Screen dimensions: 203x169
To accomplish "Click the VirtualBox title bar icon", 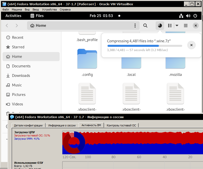I will pyautogui.click(x=4, y=4).
